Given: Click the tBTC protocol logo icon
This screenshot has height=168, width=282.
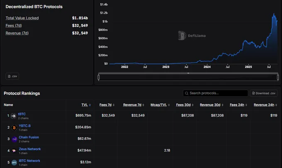Looking at the screenshot, I should click(x=13, y=116).
